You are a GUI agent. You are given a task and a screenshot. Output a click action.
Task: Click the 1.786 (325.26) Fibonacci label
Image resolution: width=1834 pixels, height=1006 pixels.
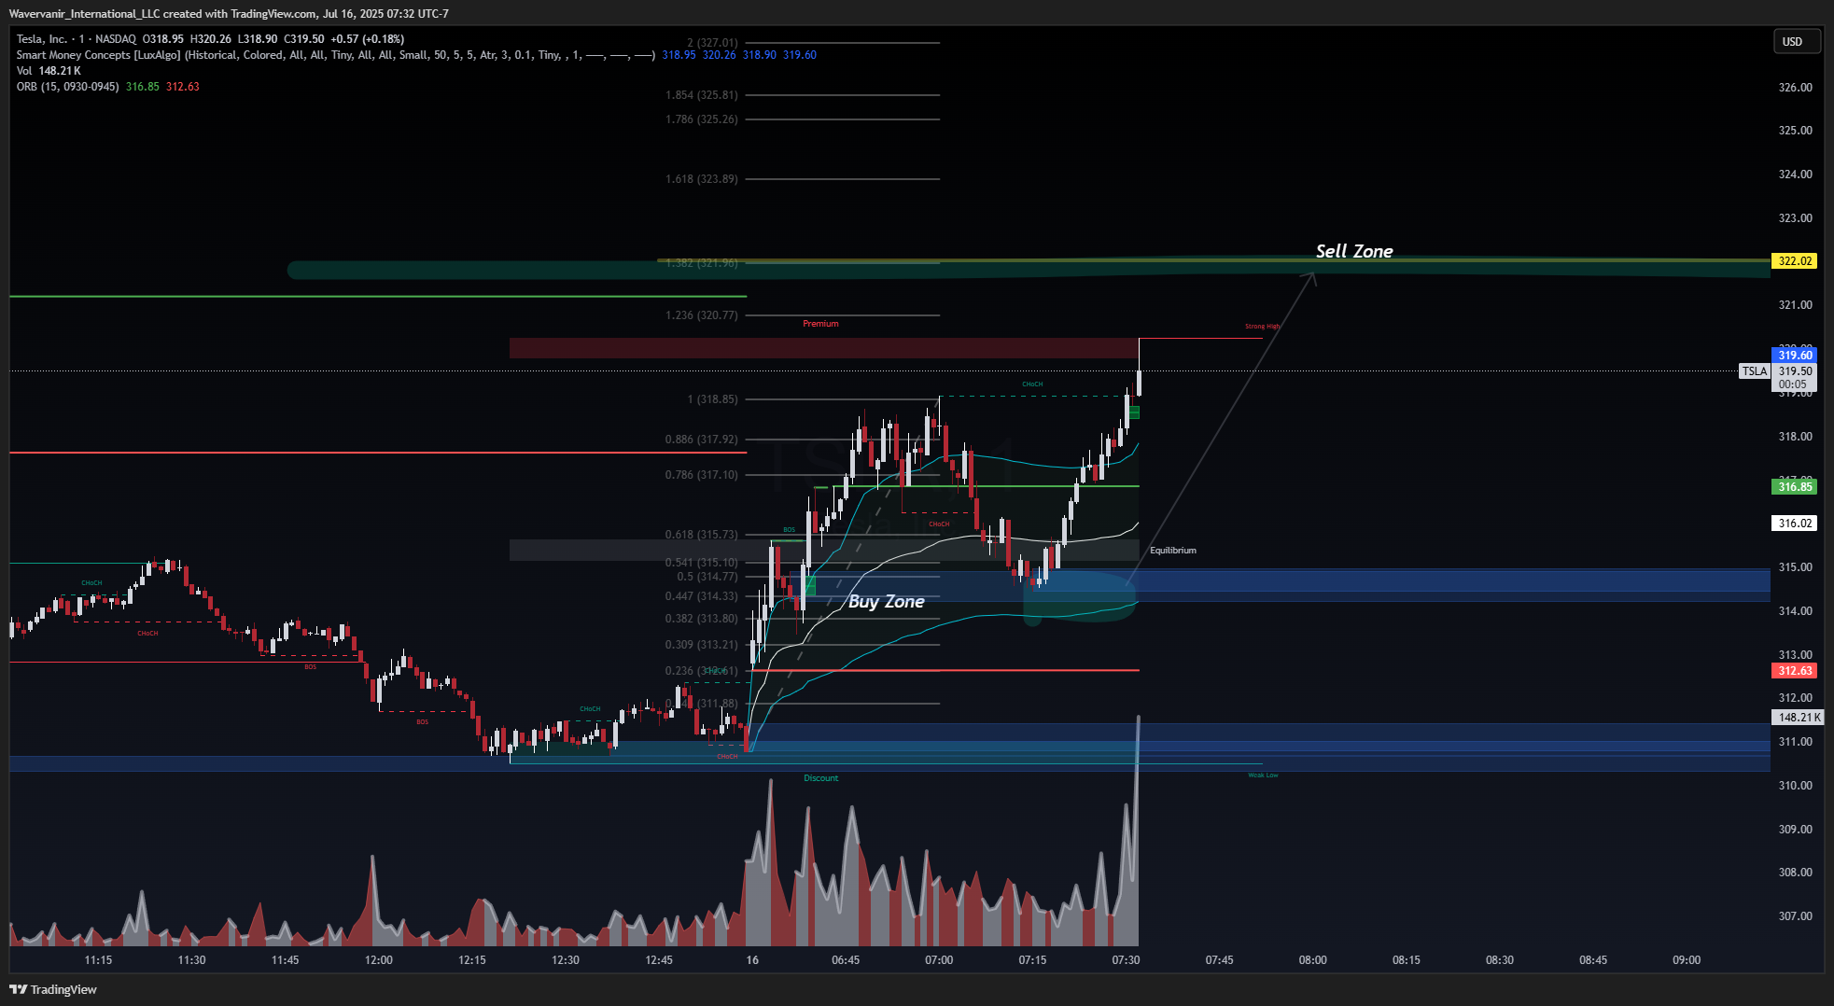(x=702, y=119)
